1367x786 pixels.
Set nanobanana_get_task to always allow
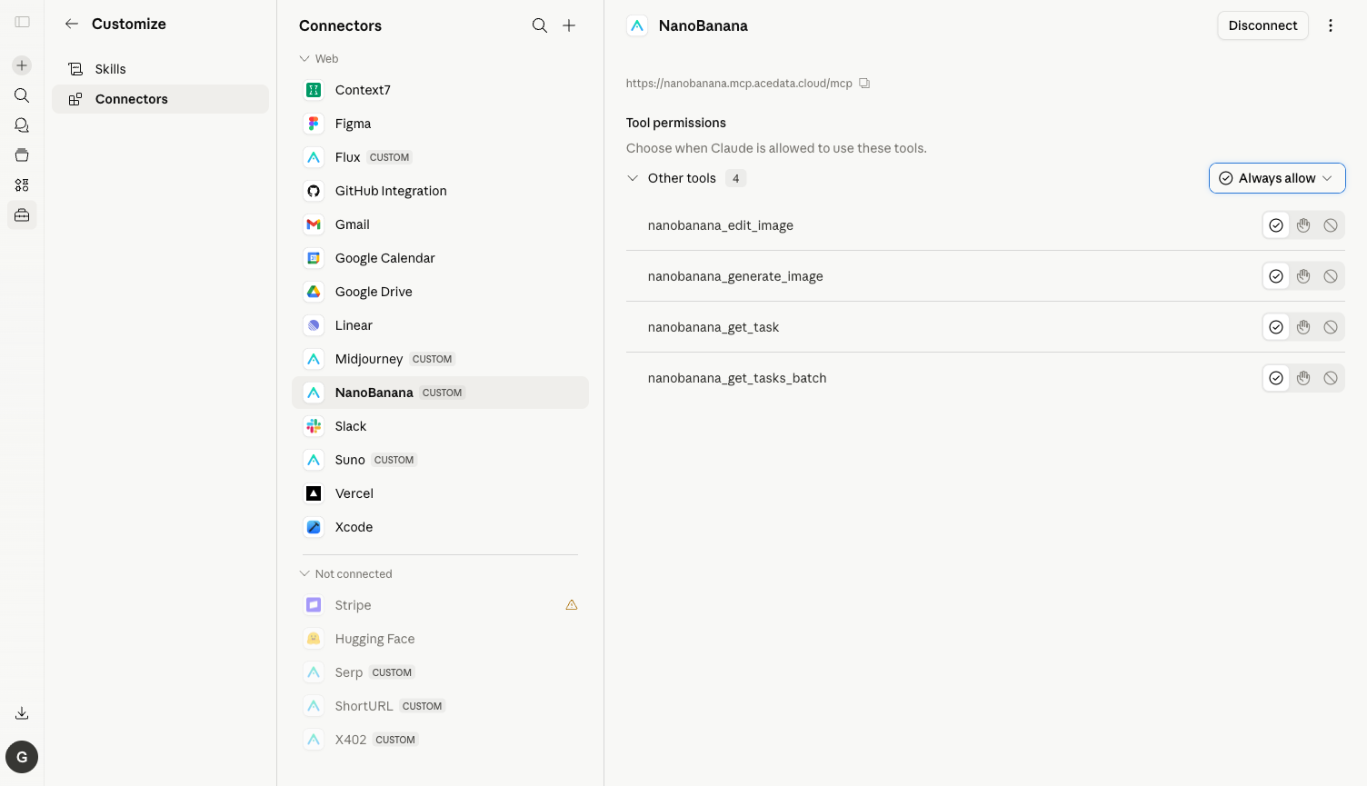(x=1276, y=327)
